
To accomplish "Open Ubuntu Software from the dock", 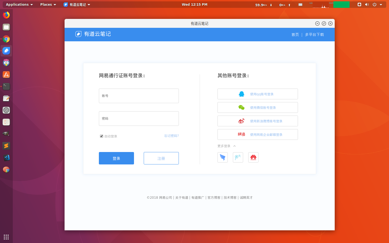I will (x=6, y=75).
